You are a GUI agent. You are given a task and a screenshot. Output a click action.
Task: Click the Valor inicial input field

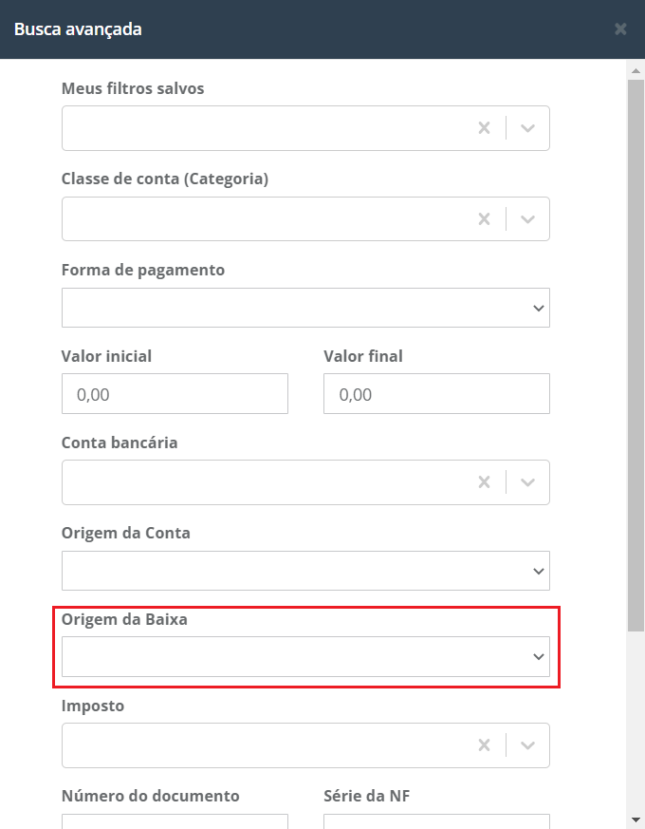coord(175,393)
